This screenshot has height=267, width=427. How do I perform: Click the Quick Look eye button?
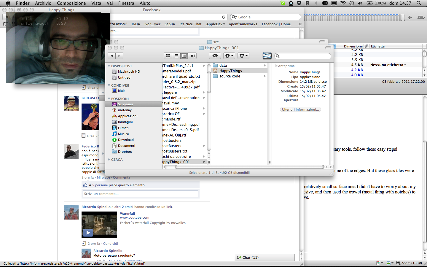coord(215,56)
